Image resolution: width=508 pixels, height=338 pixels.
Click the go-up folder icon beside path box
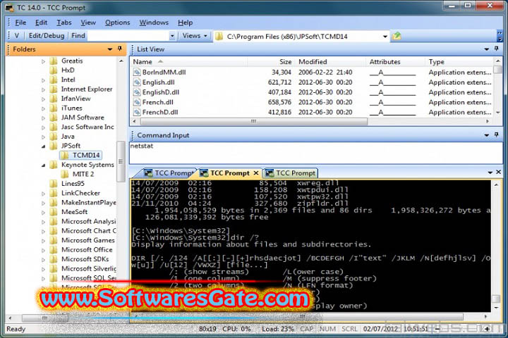click(397, 36)
